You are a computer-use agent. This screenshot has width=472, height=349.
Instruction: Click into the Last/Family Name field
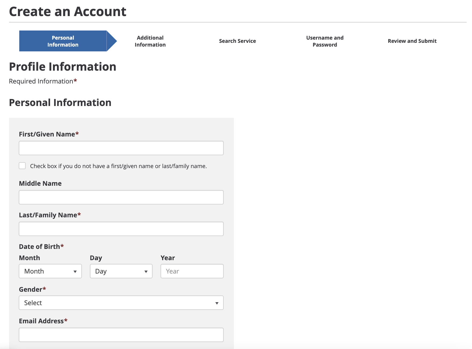[121, 229]
